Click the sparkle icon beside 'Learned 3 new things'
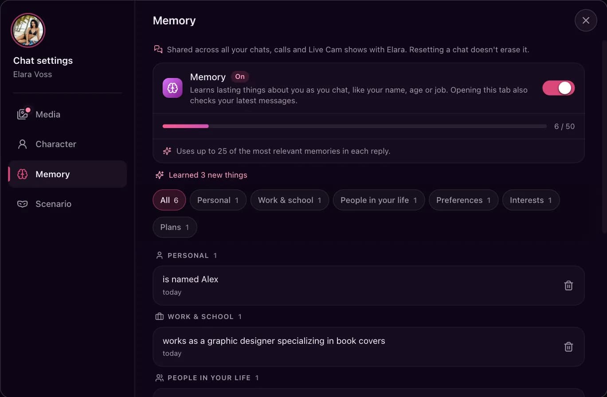The image size is (607, 397). tap(160, 175)
